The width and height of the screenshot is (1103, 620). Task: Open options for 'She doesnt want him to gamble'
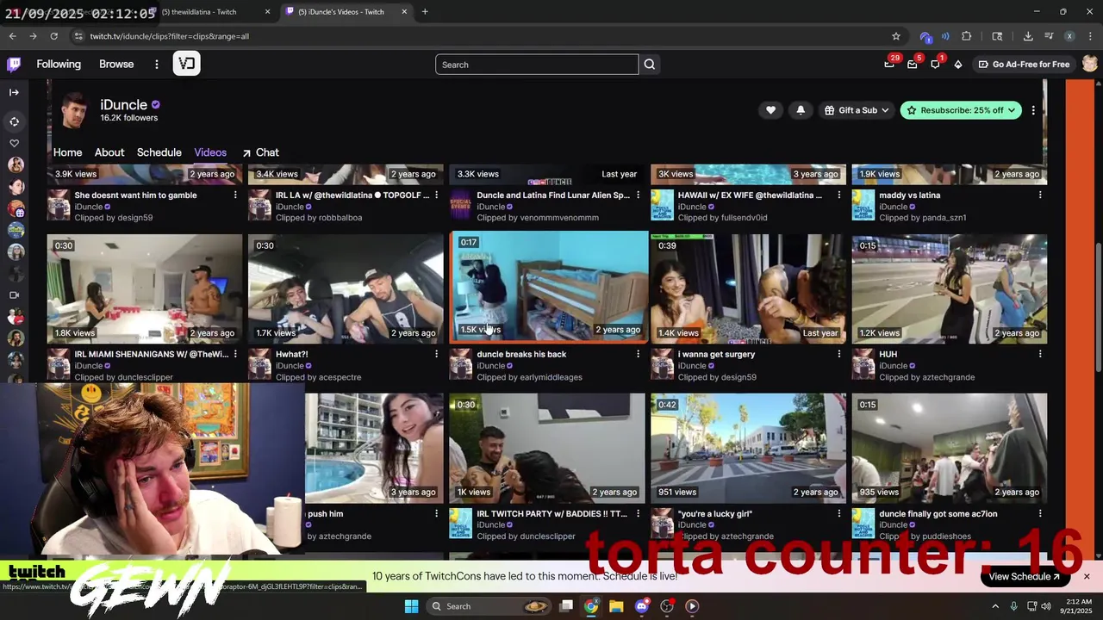[x=235, y=195]
